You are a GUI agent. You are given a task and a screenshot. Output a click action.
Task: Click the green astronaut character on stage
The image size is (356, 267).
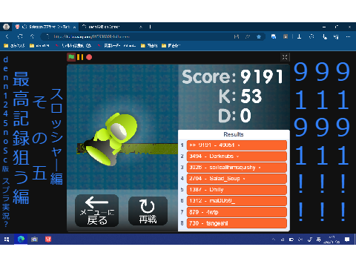tap(112, 139)
